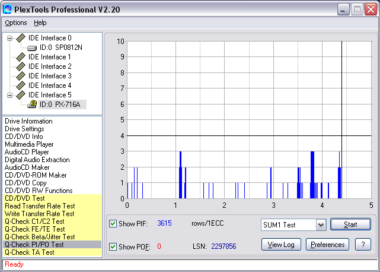Open the Help menu
Viewport: 380px width, 272px height.
pyautogui.click(x=40, y=23)
